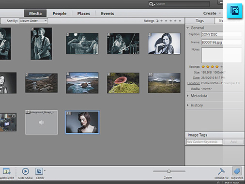Switch to the People tab
Image resolution: width=245 pixels, height=184 pixels.
(60, 14)
